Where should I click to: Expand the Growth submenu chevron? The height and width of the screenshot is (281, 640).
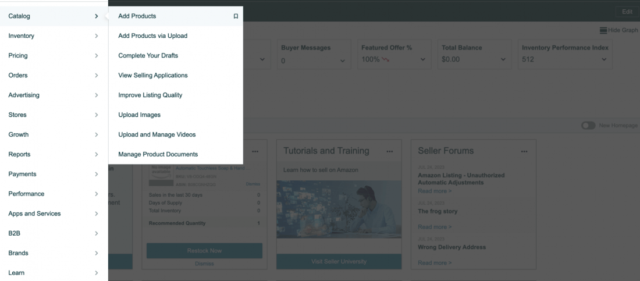97,135
